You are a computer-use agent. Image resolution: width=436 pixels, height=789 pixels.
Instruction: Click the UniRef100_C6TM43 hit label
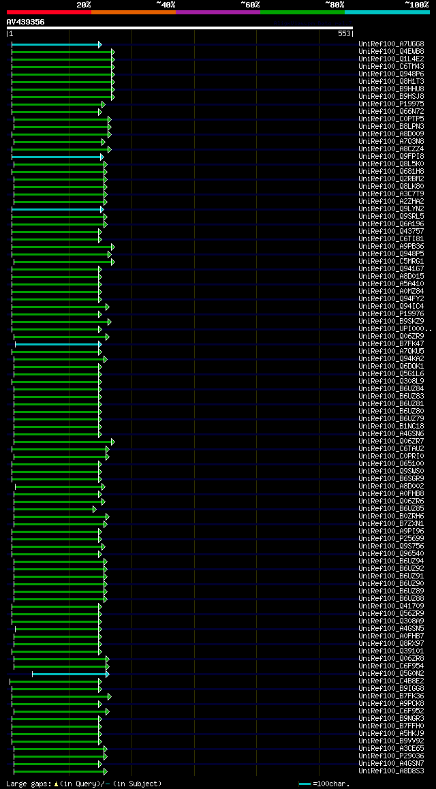pos(391,66)
